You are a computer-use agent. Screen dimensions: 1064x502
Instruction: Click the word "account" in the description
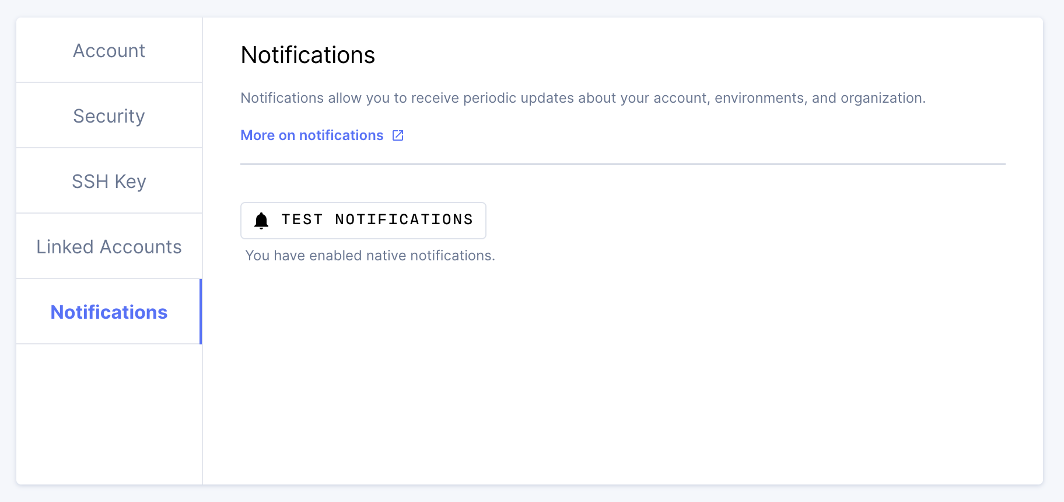click(680, 98)
